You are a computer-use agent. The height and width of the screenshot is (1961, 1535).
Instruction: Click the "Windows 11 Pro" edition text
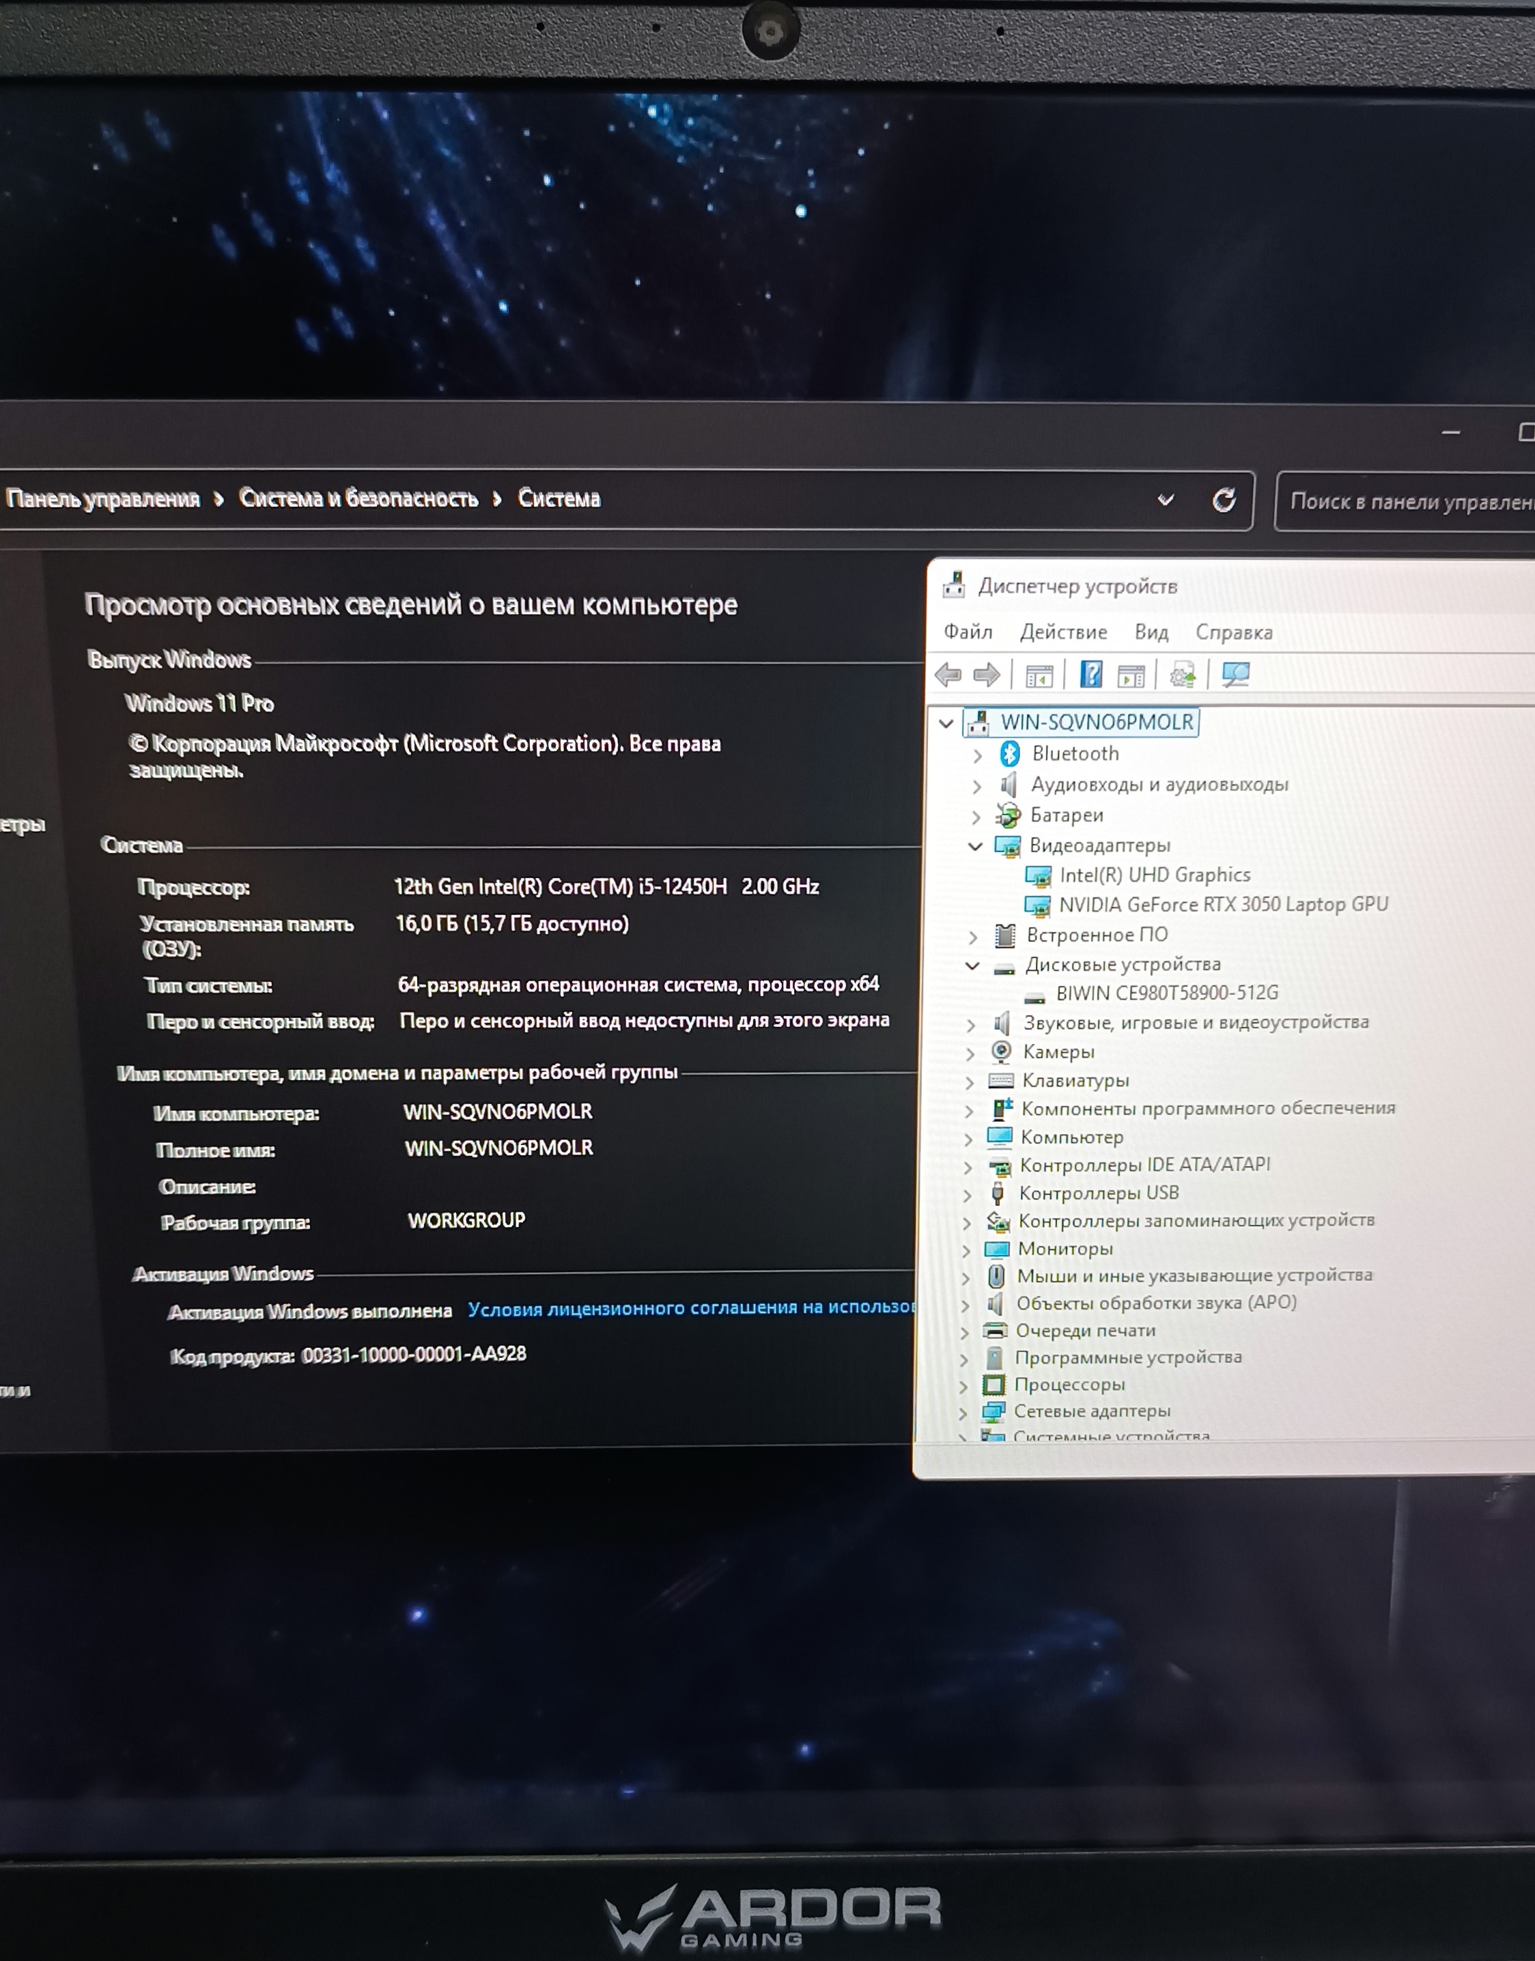(199, 703)
